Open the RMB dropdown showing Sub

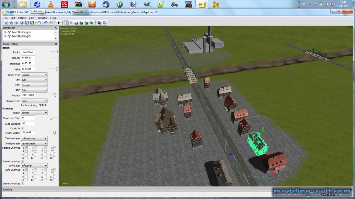[x=34, y=90]
